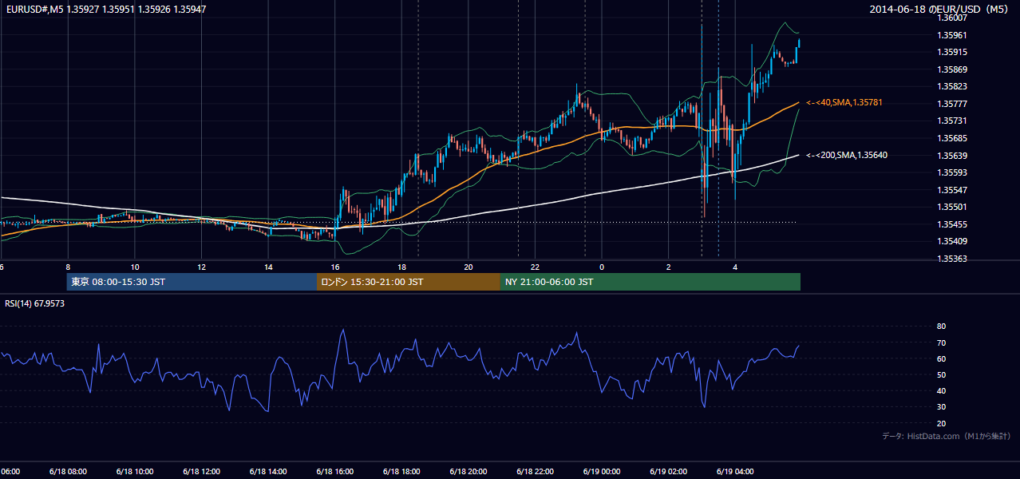This screenshot has height=479, width=1020.
Task: Click the 6/19 00:00 time axis label
Action: click(602, 471)
